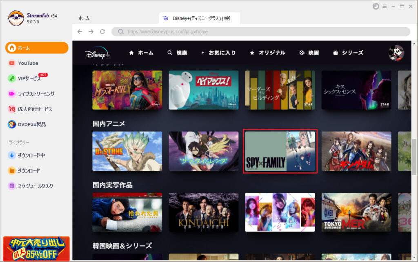Open the マーダーズ・イン・ビルディング thumbnail
The image size is (418, 262).
click(x=280, y=90)
